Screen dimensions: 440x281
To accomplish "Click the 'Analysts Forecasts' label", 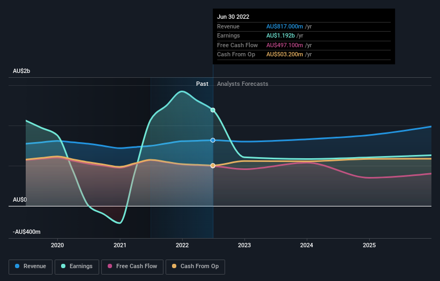I will tap(242, 84).
